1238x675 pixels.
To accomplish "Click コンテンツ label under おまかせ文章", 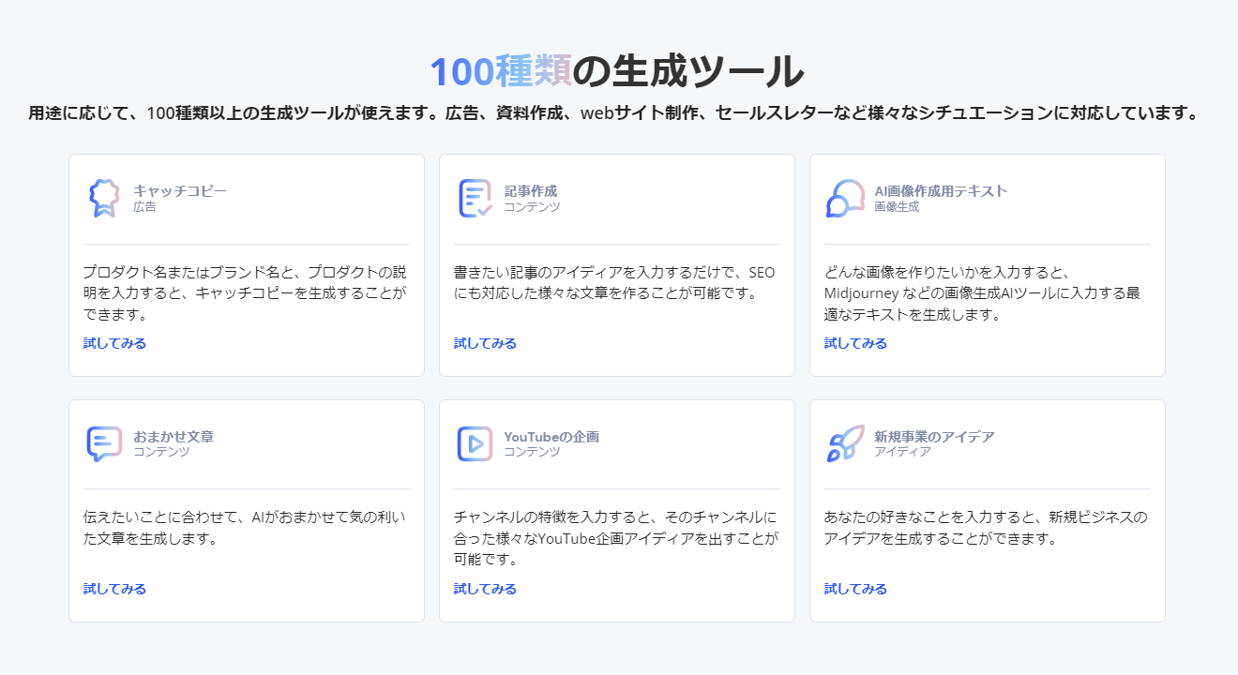I will 161,452.
